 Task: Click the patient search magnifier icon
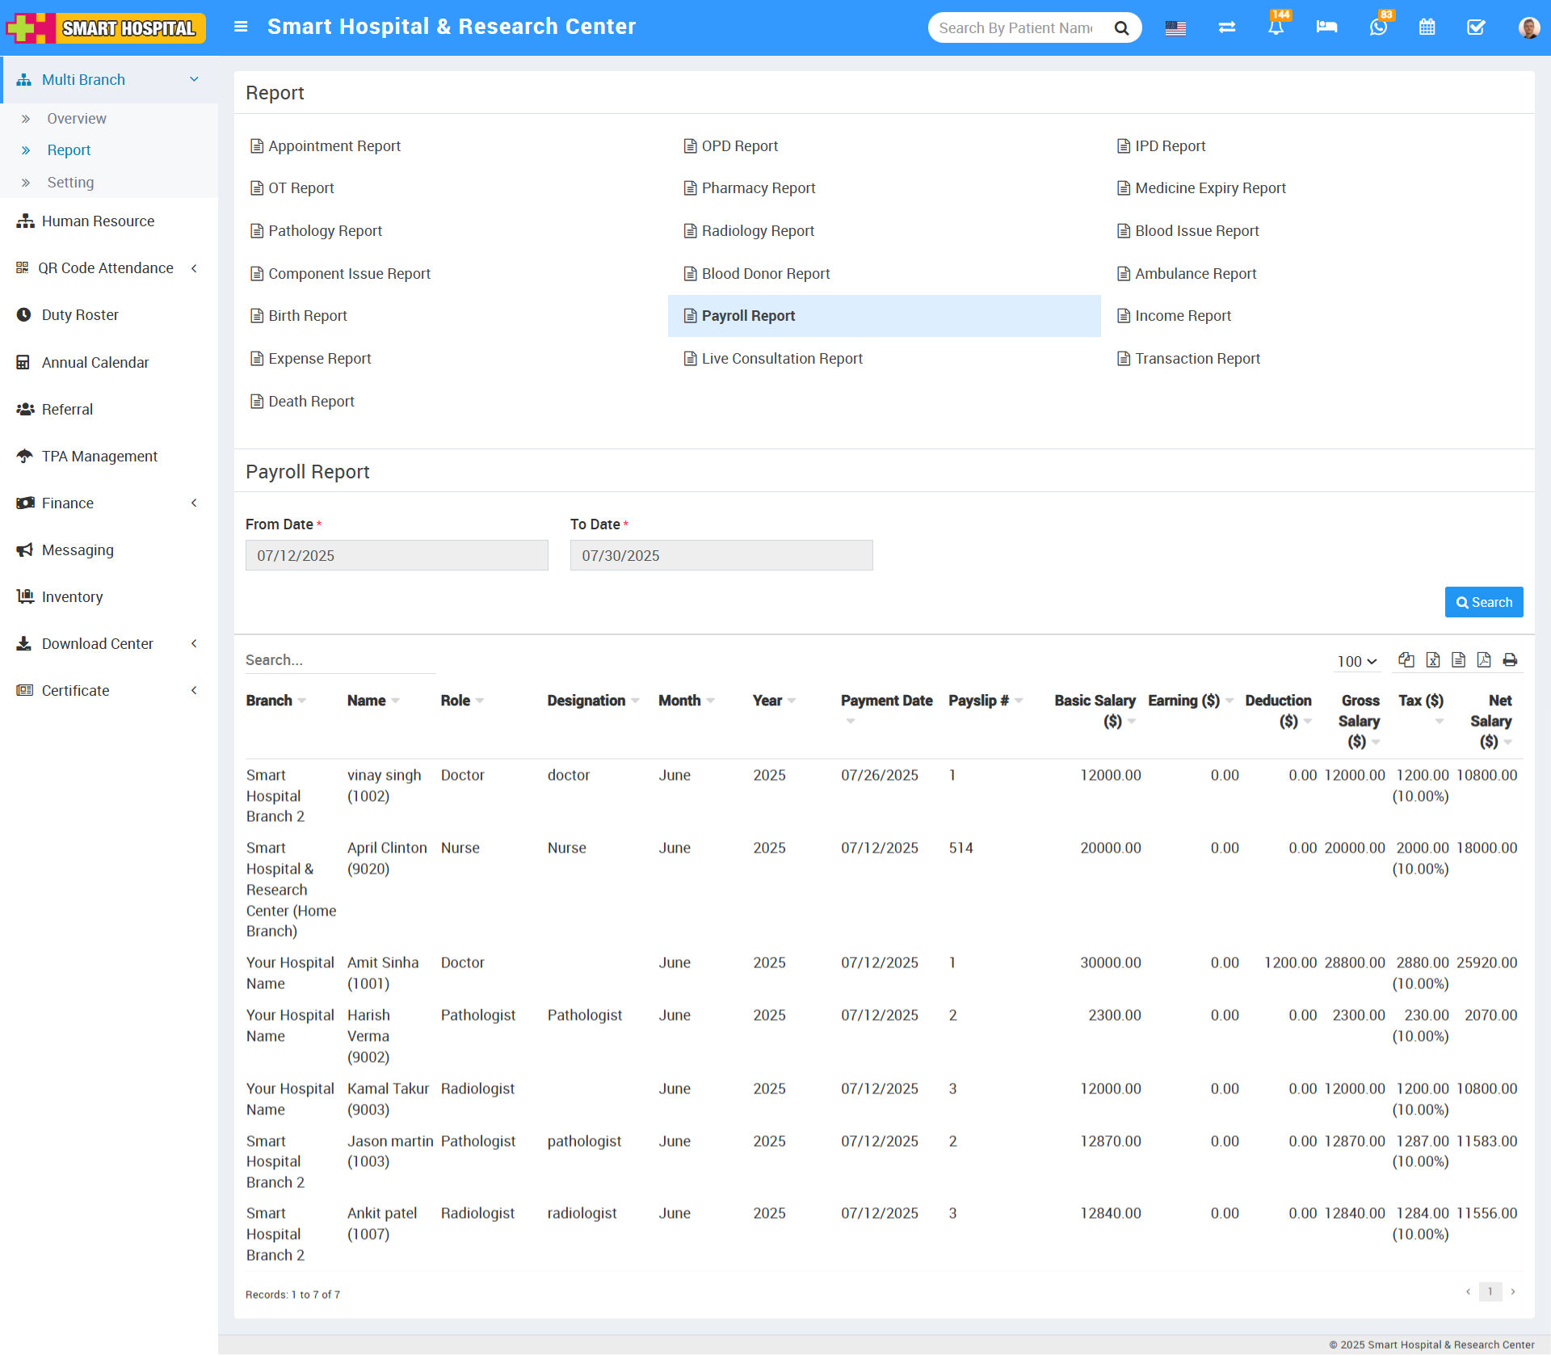[x=1121, y=28]
